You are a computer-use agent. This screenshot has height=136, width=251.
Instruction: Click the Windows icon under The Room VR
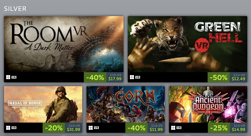pos(8,77)
